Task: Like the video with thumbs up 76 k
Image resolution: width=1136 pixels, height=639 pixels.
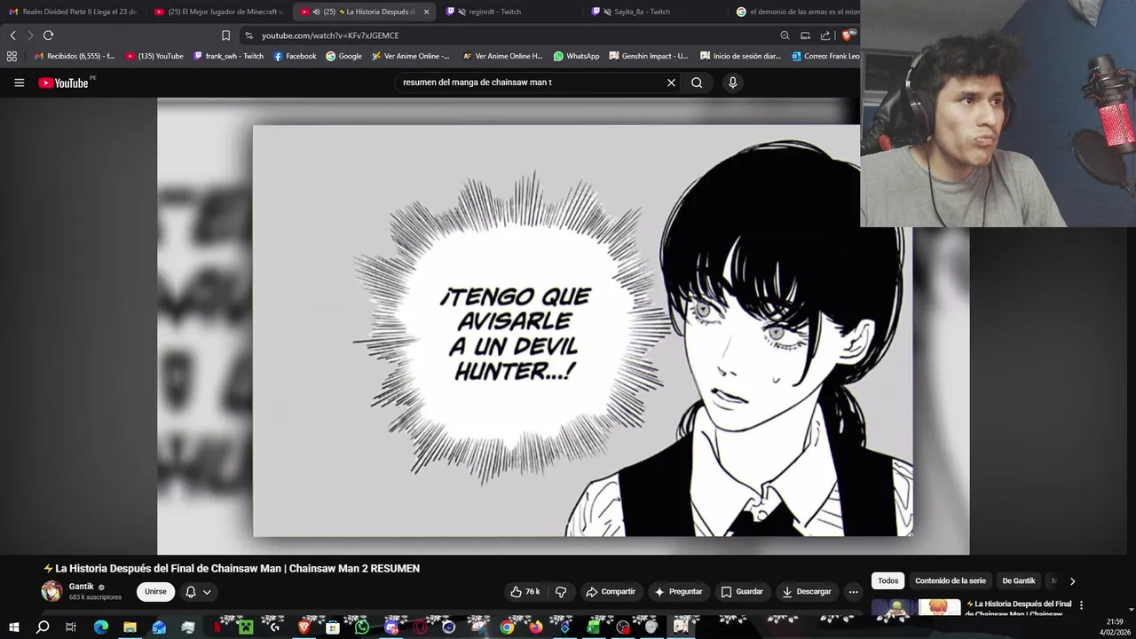Action: pyautogui.click(x=525, y=592)
